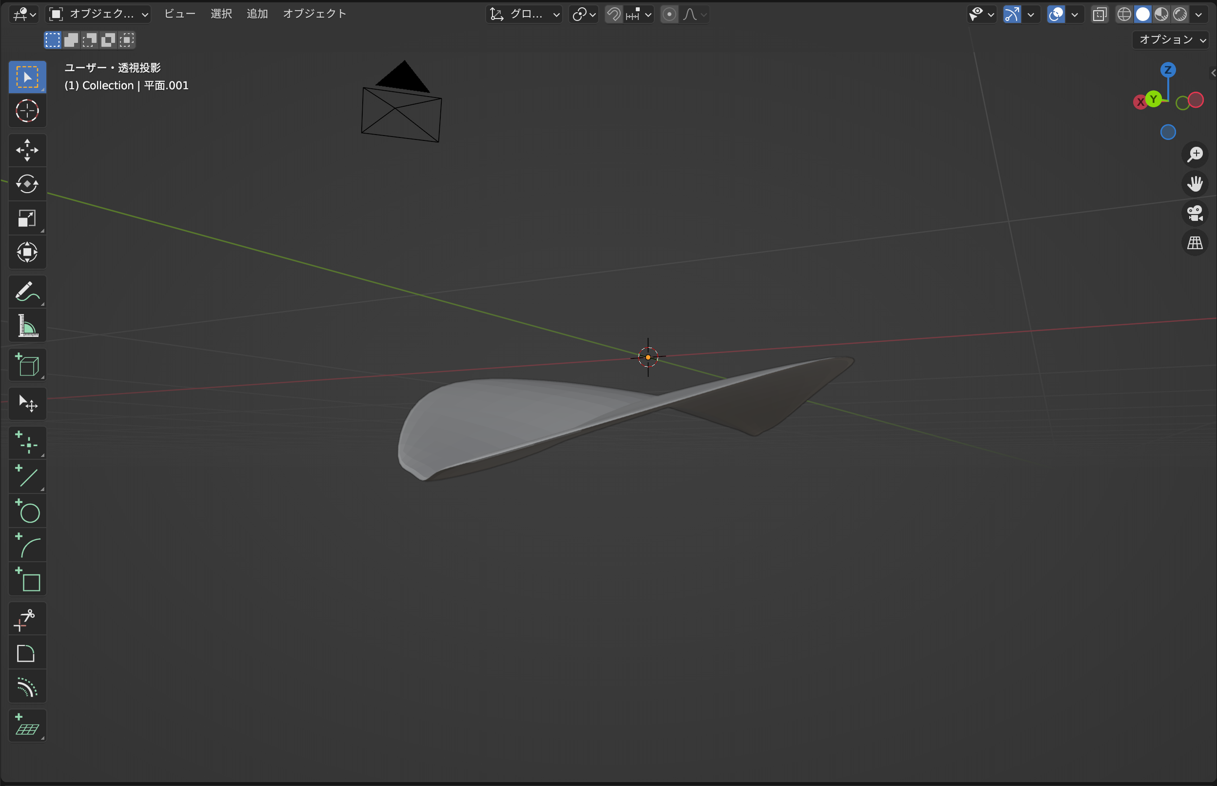The image size is (1217, 786).
Task: Choose the add circle draw tool
Action: tap(27, 511)
